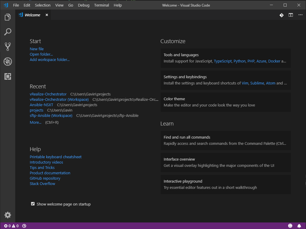Open the Stack Overflow link
Viewport: 306px width, 229px height.
[42, 183]
